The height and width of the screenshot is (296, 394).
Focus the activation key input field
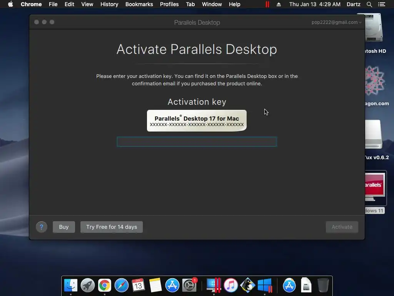[x=197, y=142]
